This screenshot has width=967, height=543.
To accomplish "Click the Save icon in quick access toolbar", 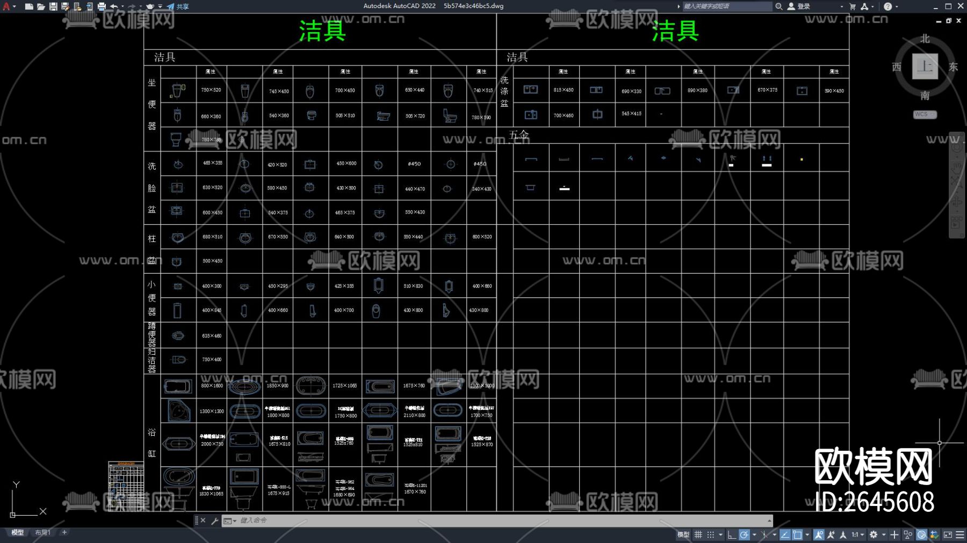I will pos(53,6).
